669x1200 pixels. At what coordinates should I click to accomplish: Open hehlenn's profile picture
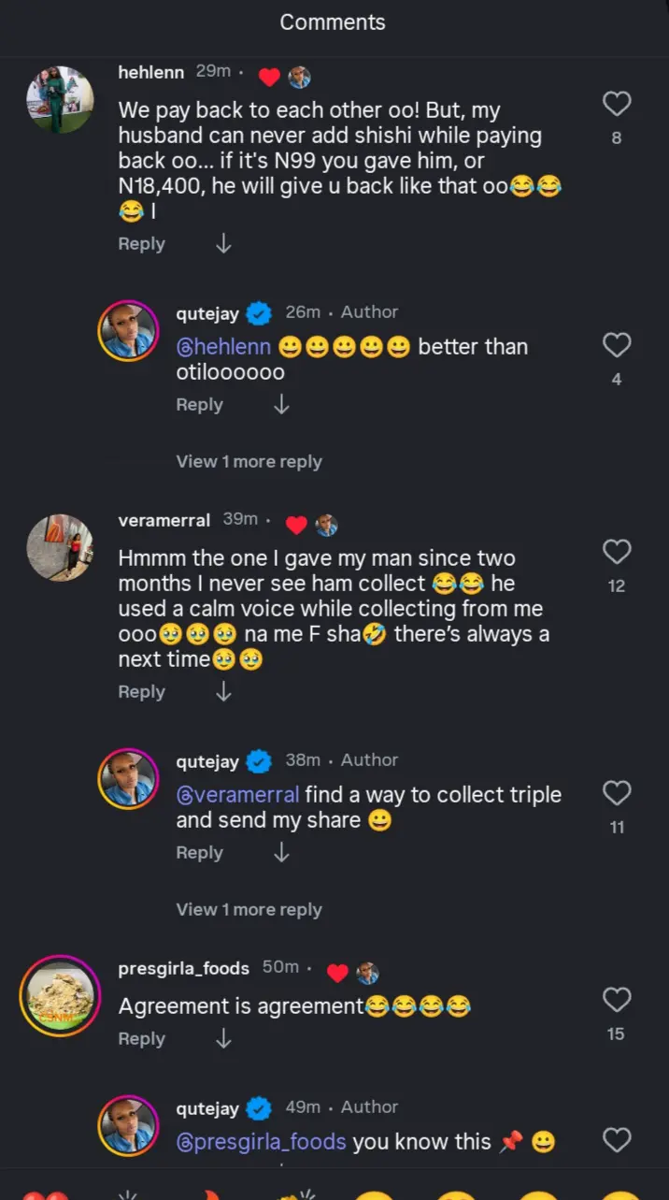tap(60, 100)
